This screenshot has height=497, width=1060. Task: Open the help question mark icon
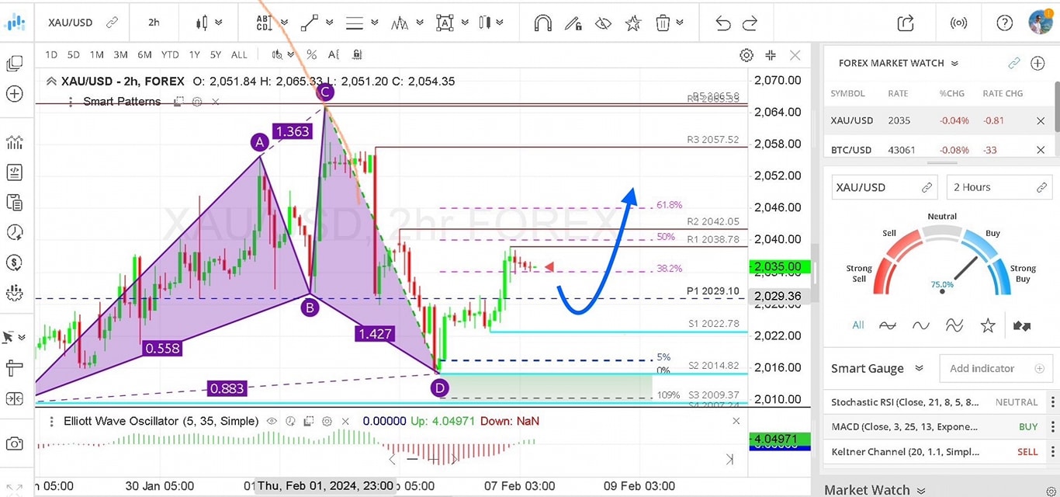tap(1004, 23)
